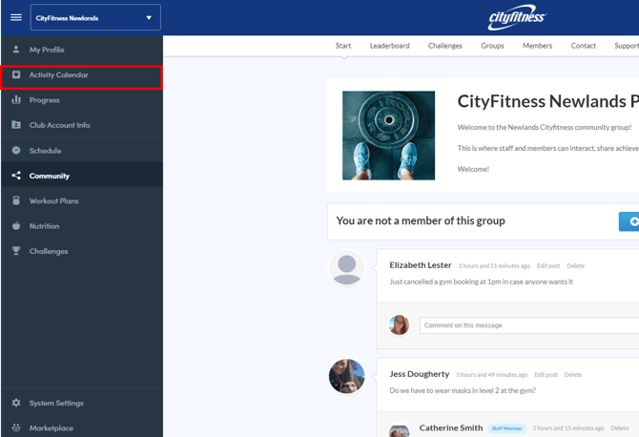Image resolution: width=639 pixels, height=437 pixels.
Task: Open Marketplace in the sidebar
Action: pyautogui.click(x=51, y=428)
